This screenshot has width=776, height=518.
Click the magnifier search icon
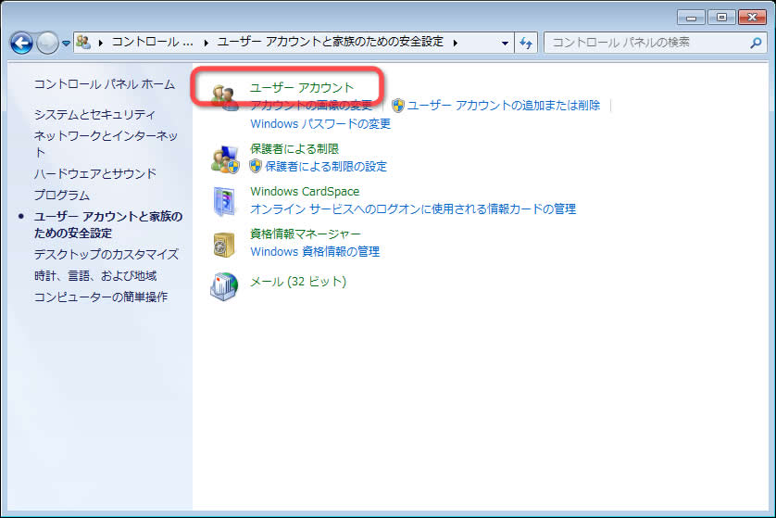click(x=756, y=43)
